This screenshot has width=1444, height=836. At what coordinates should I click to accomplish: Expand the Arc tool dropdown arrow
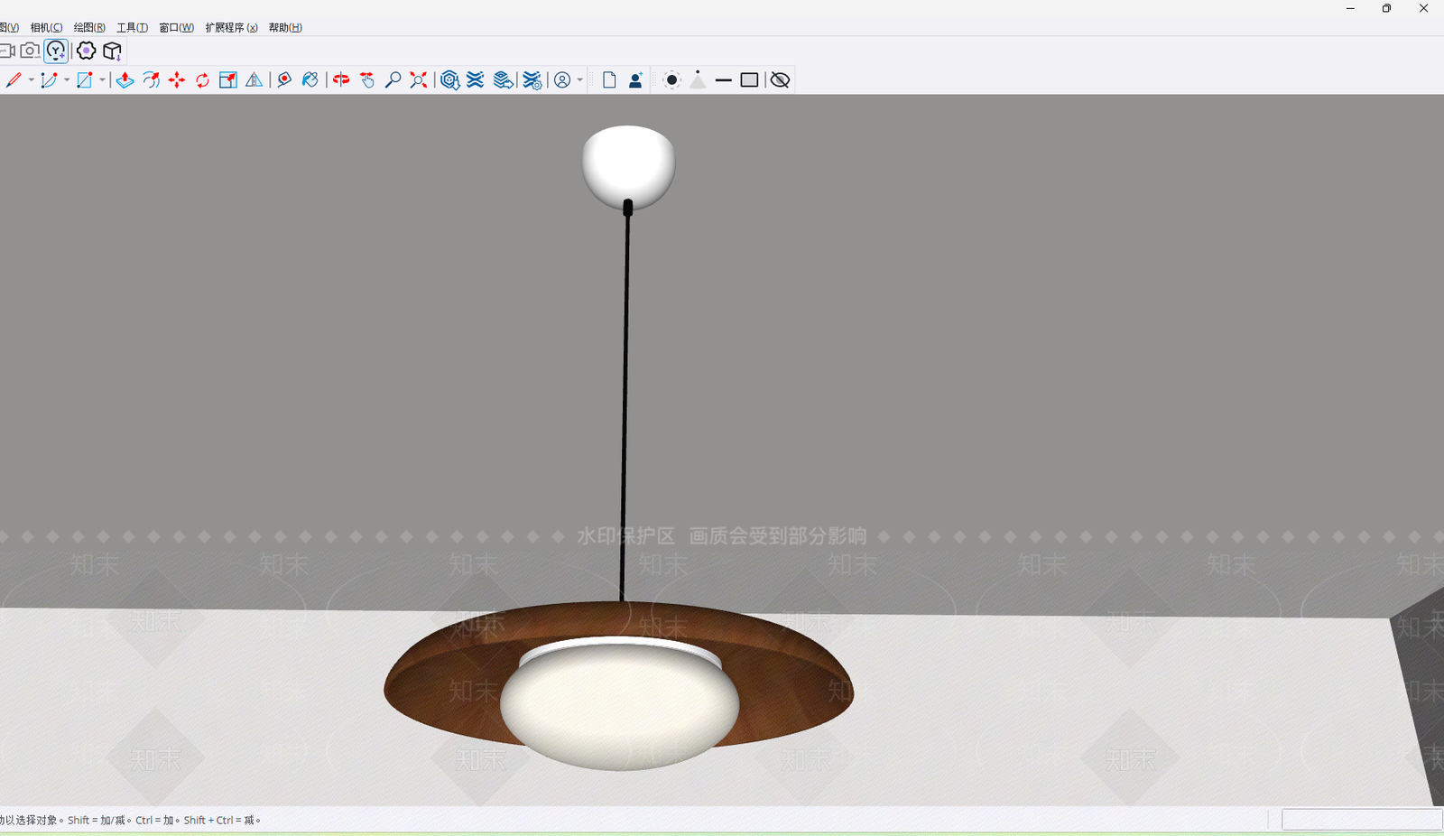tap(67, 80)
